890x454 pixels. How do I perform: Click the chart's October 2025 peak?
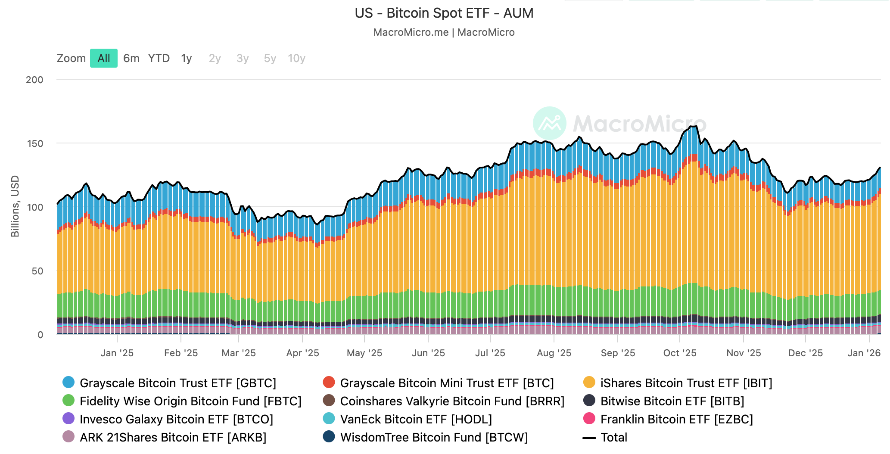(693, 127)
